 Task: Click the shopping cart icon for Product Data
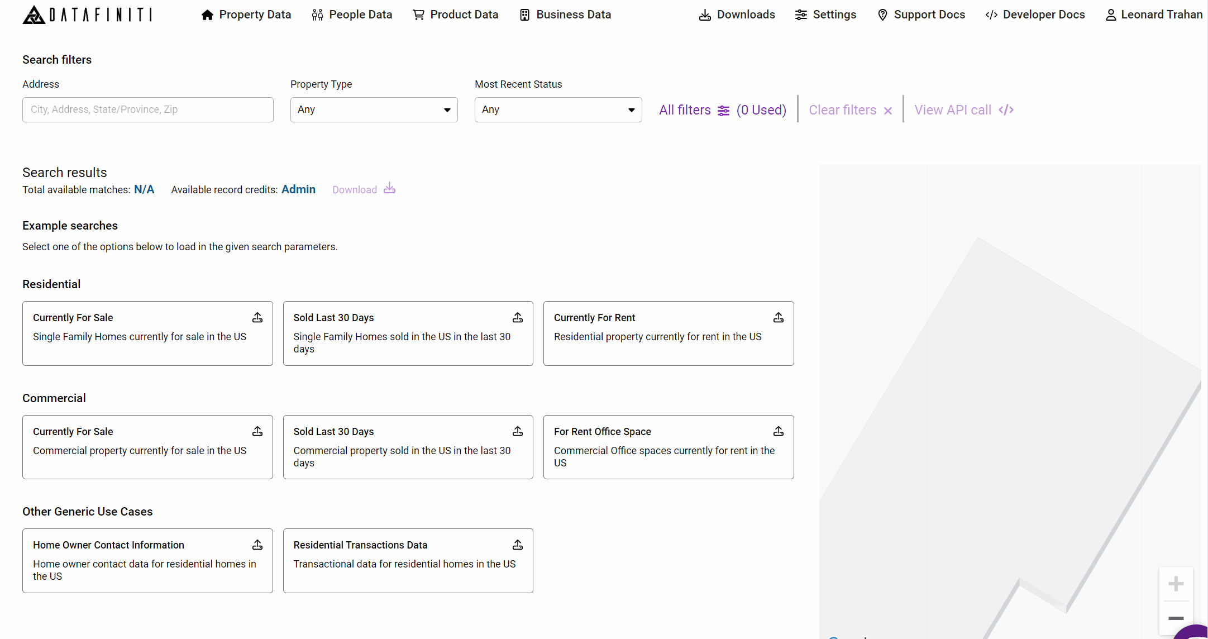tap(418, 15)
